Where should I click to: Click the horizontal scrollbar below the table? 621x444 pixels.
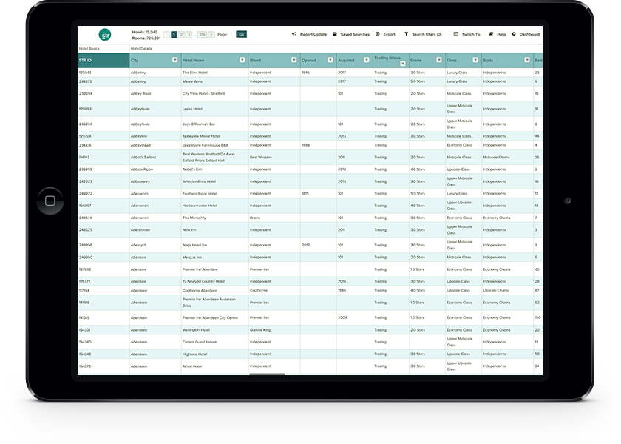[x=267, y=374]
